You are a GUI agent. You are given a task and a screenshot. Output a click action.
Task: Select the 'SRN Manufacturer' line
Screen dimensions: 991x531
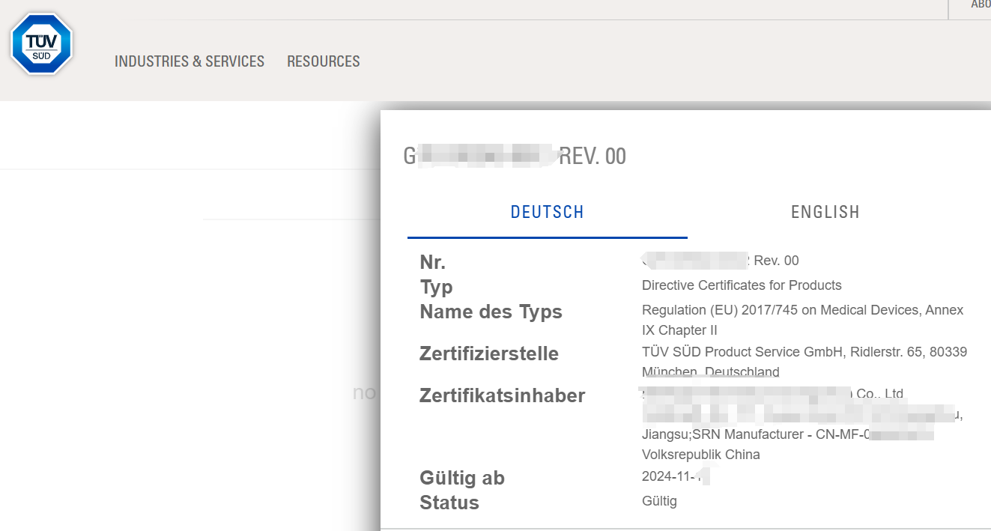click(x=788, y=434)
